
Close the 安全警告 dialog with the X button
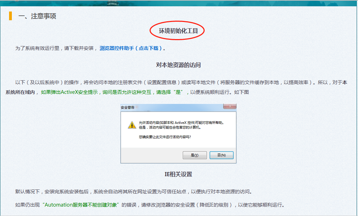(x=229, y=106)
